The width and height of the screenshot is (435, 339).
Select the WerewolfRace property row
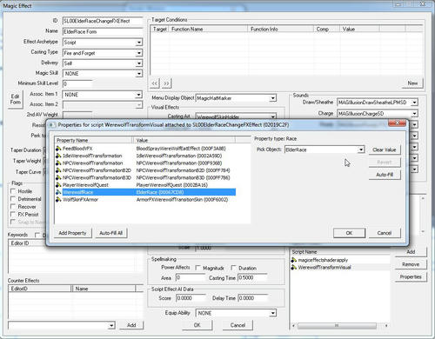click(145, 192)
